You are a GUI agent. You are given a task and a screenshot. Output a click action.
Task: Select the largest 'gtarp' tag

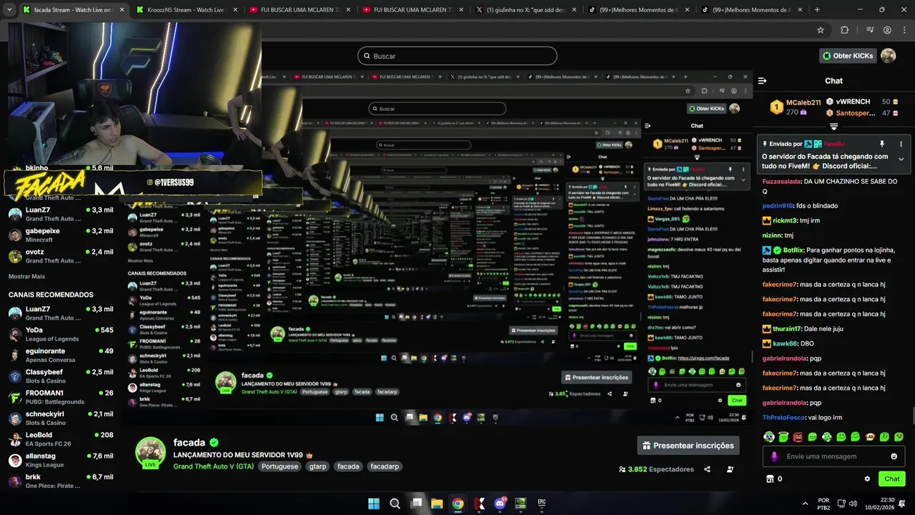317,466
